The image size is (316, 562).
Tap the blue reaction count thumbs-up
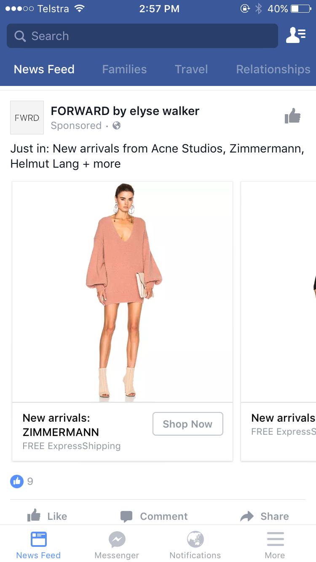[17, 481]
